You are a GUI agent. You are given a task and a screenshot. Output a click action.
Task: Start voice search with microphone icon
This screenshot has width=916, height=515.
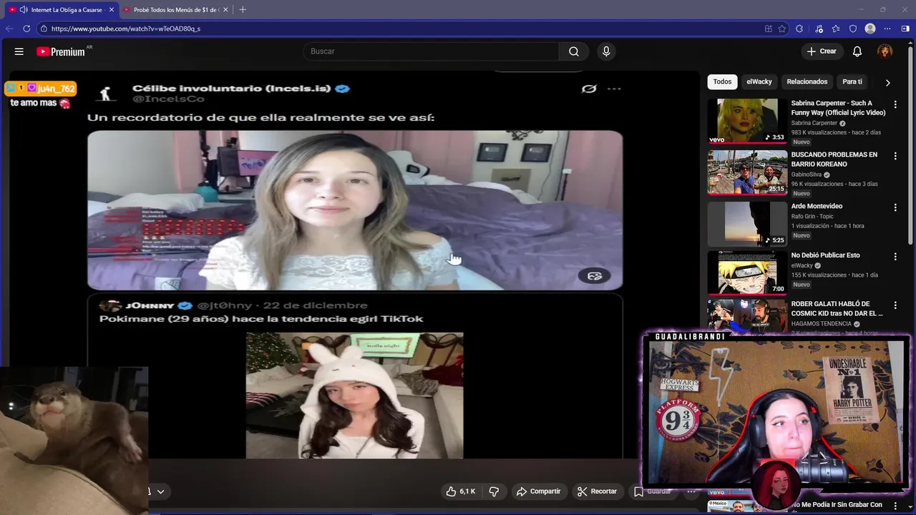coord(606,51)
